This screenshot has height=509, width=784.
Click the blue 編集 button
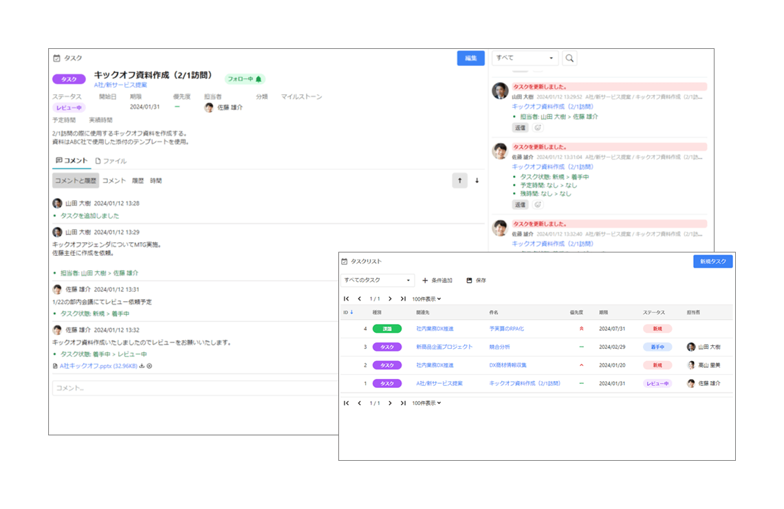(470, 58)
